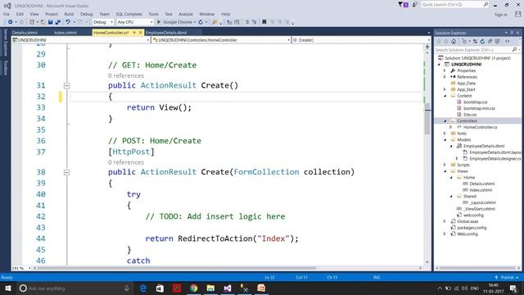Click the green Start debugging play icon
Image resolution: width=524 pixels, height=295 pixels.
click(159, 22)
